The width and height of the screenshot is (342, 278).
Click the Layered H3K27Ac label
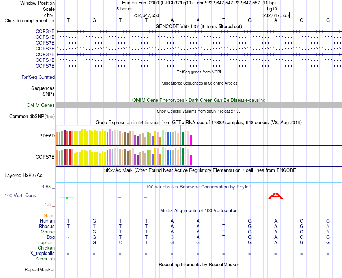(x=23, y=176)
